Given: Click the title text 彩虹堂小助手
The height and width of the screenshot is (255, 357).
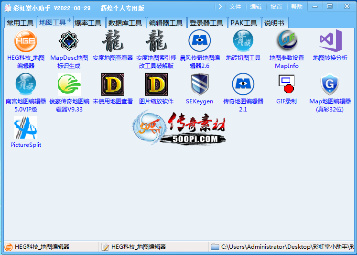Looking at the screenshot, I should coord(32,8).
